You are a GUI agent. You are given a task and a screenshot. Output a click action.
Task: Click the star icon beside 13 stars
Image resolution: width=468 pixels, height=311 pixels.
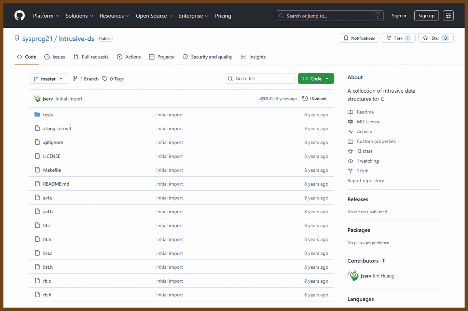[350, 151]
